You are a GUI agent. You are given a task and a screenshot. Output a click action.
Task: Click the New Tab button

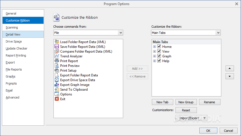tap(163, 102)
